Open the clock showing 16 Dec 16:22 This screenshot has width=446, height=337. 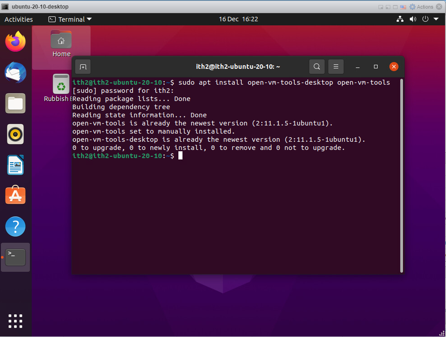(x=238, y=19)
